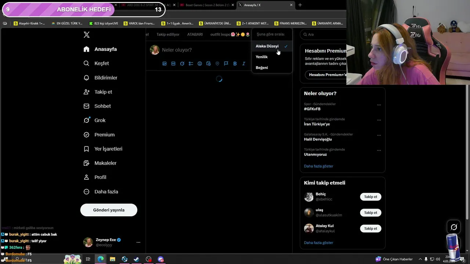Add image media to post
The width and height of the screenshot is (470, 264).
point(164,63)
